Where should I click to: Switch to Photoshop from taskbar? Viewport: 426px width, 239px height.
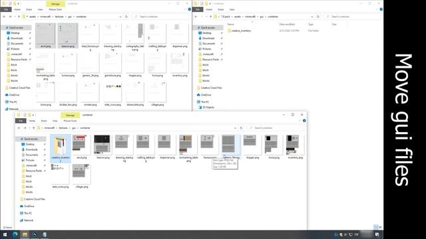pyautogui.click(x=35, y=234)
